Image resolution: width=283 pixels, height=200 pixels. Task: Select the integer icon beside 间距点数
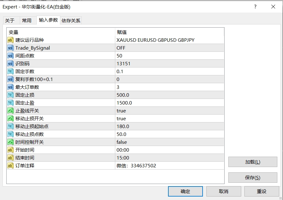(x=10, y=56)
